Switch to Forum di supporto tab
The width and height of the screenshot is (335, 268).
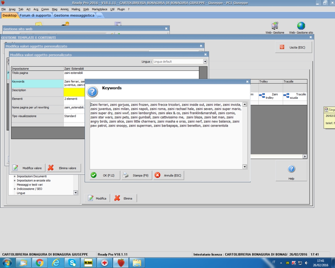pyautogui.click(x=35, y=15)
